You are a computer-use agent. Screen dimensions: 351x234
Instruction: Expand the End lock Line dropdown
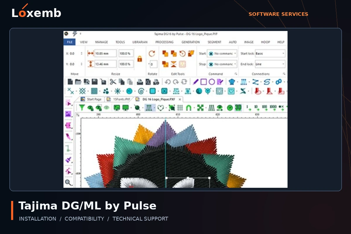coord(270,64)
